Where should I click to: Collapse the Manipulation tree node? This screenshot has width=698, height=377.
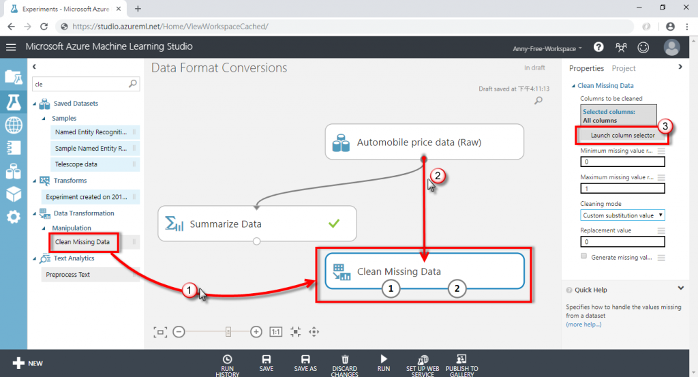click(x=44, y=228)
